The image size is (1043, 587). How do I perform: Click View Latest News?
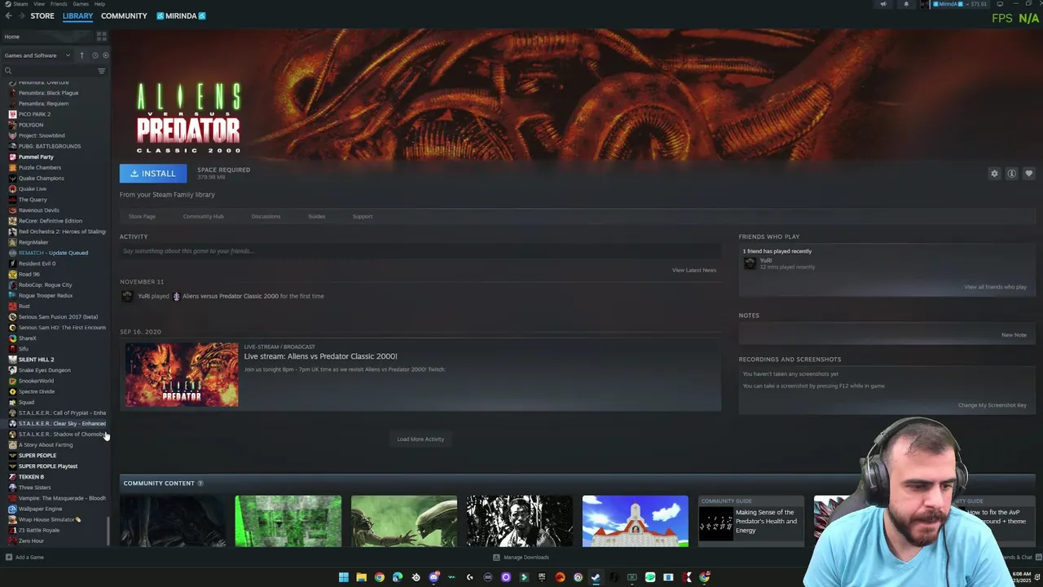pyautogui.click(x=694, y=270)
